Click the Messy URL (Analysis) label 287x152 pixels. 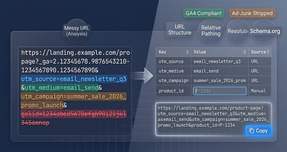pos(77,31)
